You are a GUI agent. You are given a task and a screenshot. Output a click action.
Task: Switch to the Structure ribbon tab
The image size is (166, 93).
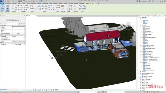coord(15,3)
